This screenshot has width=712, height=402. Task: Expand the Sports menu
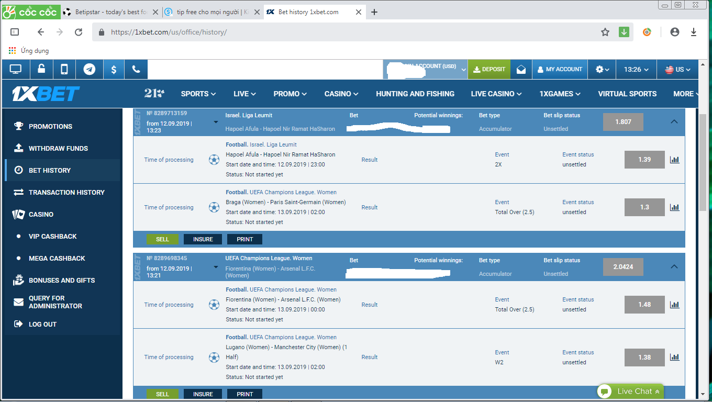click(x=198, y=94)
